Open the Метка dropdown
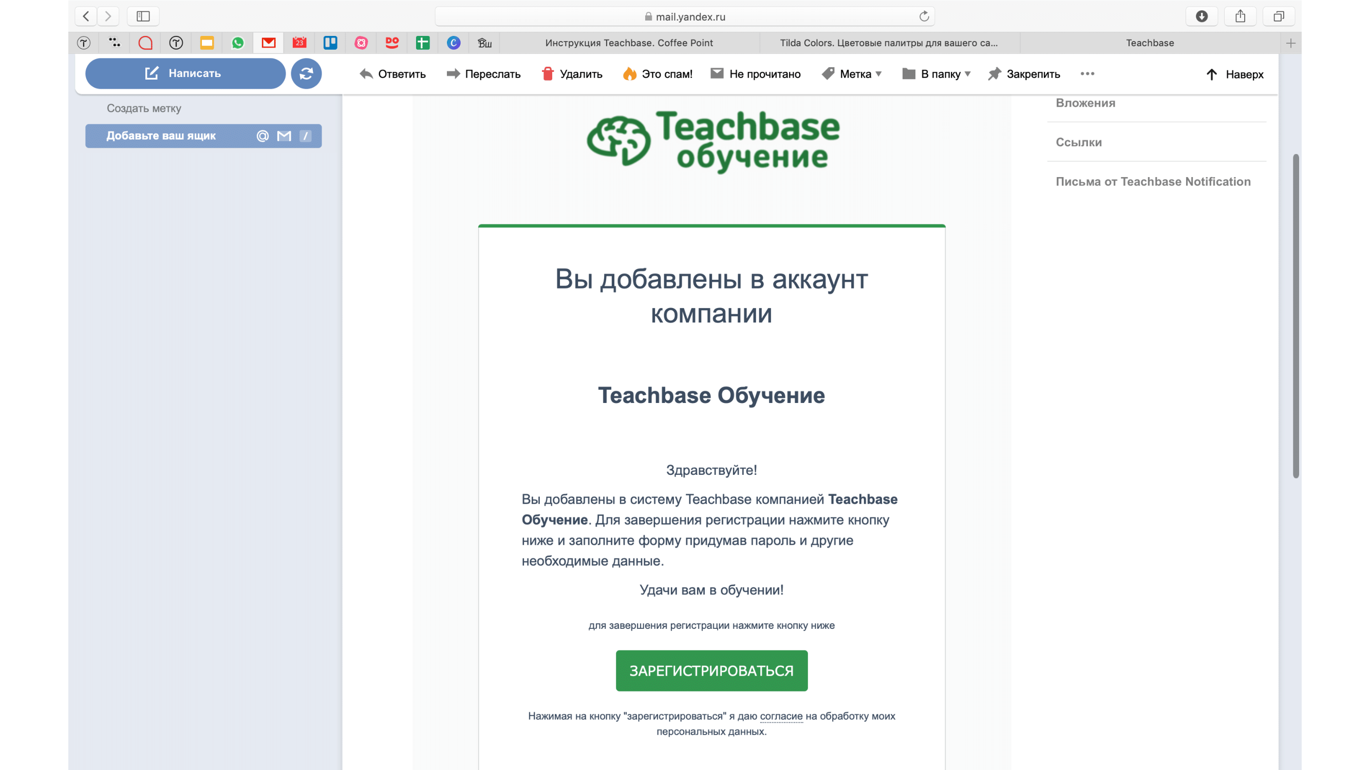 (x=852, y=74)
